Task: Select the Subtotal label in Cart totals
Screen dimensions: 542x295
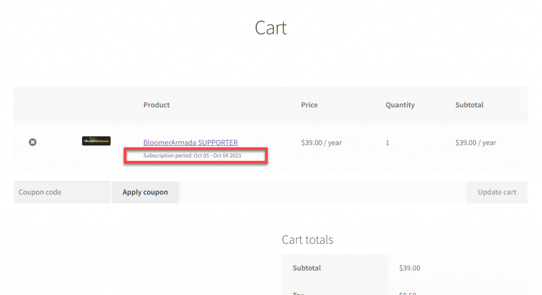Action: pos(306,268)
